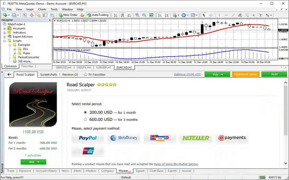289x180 pixels.
Task: Click the Balance: 25.00 USD link
Action: [x=187, y=75]
